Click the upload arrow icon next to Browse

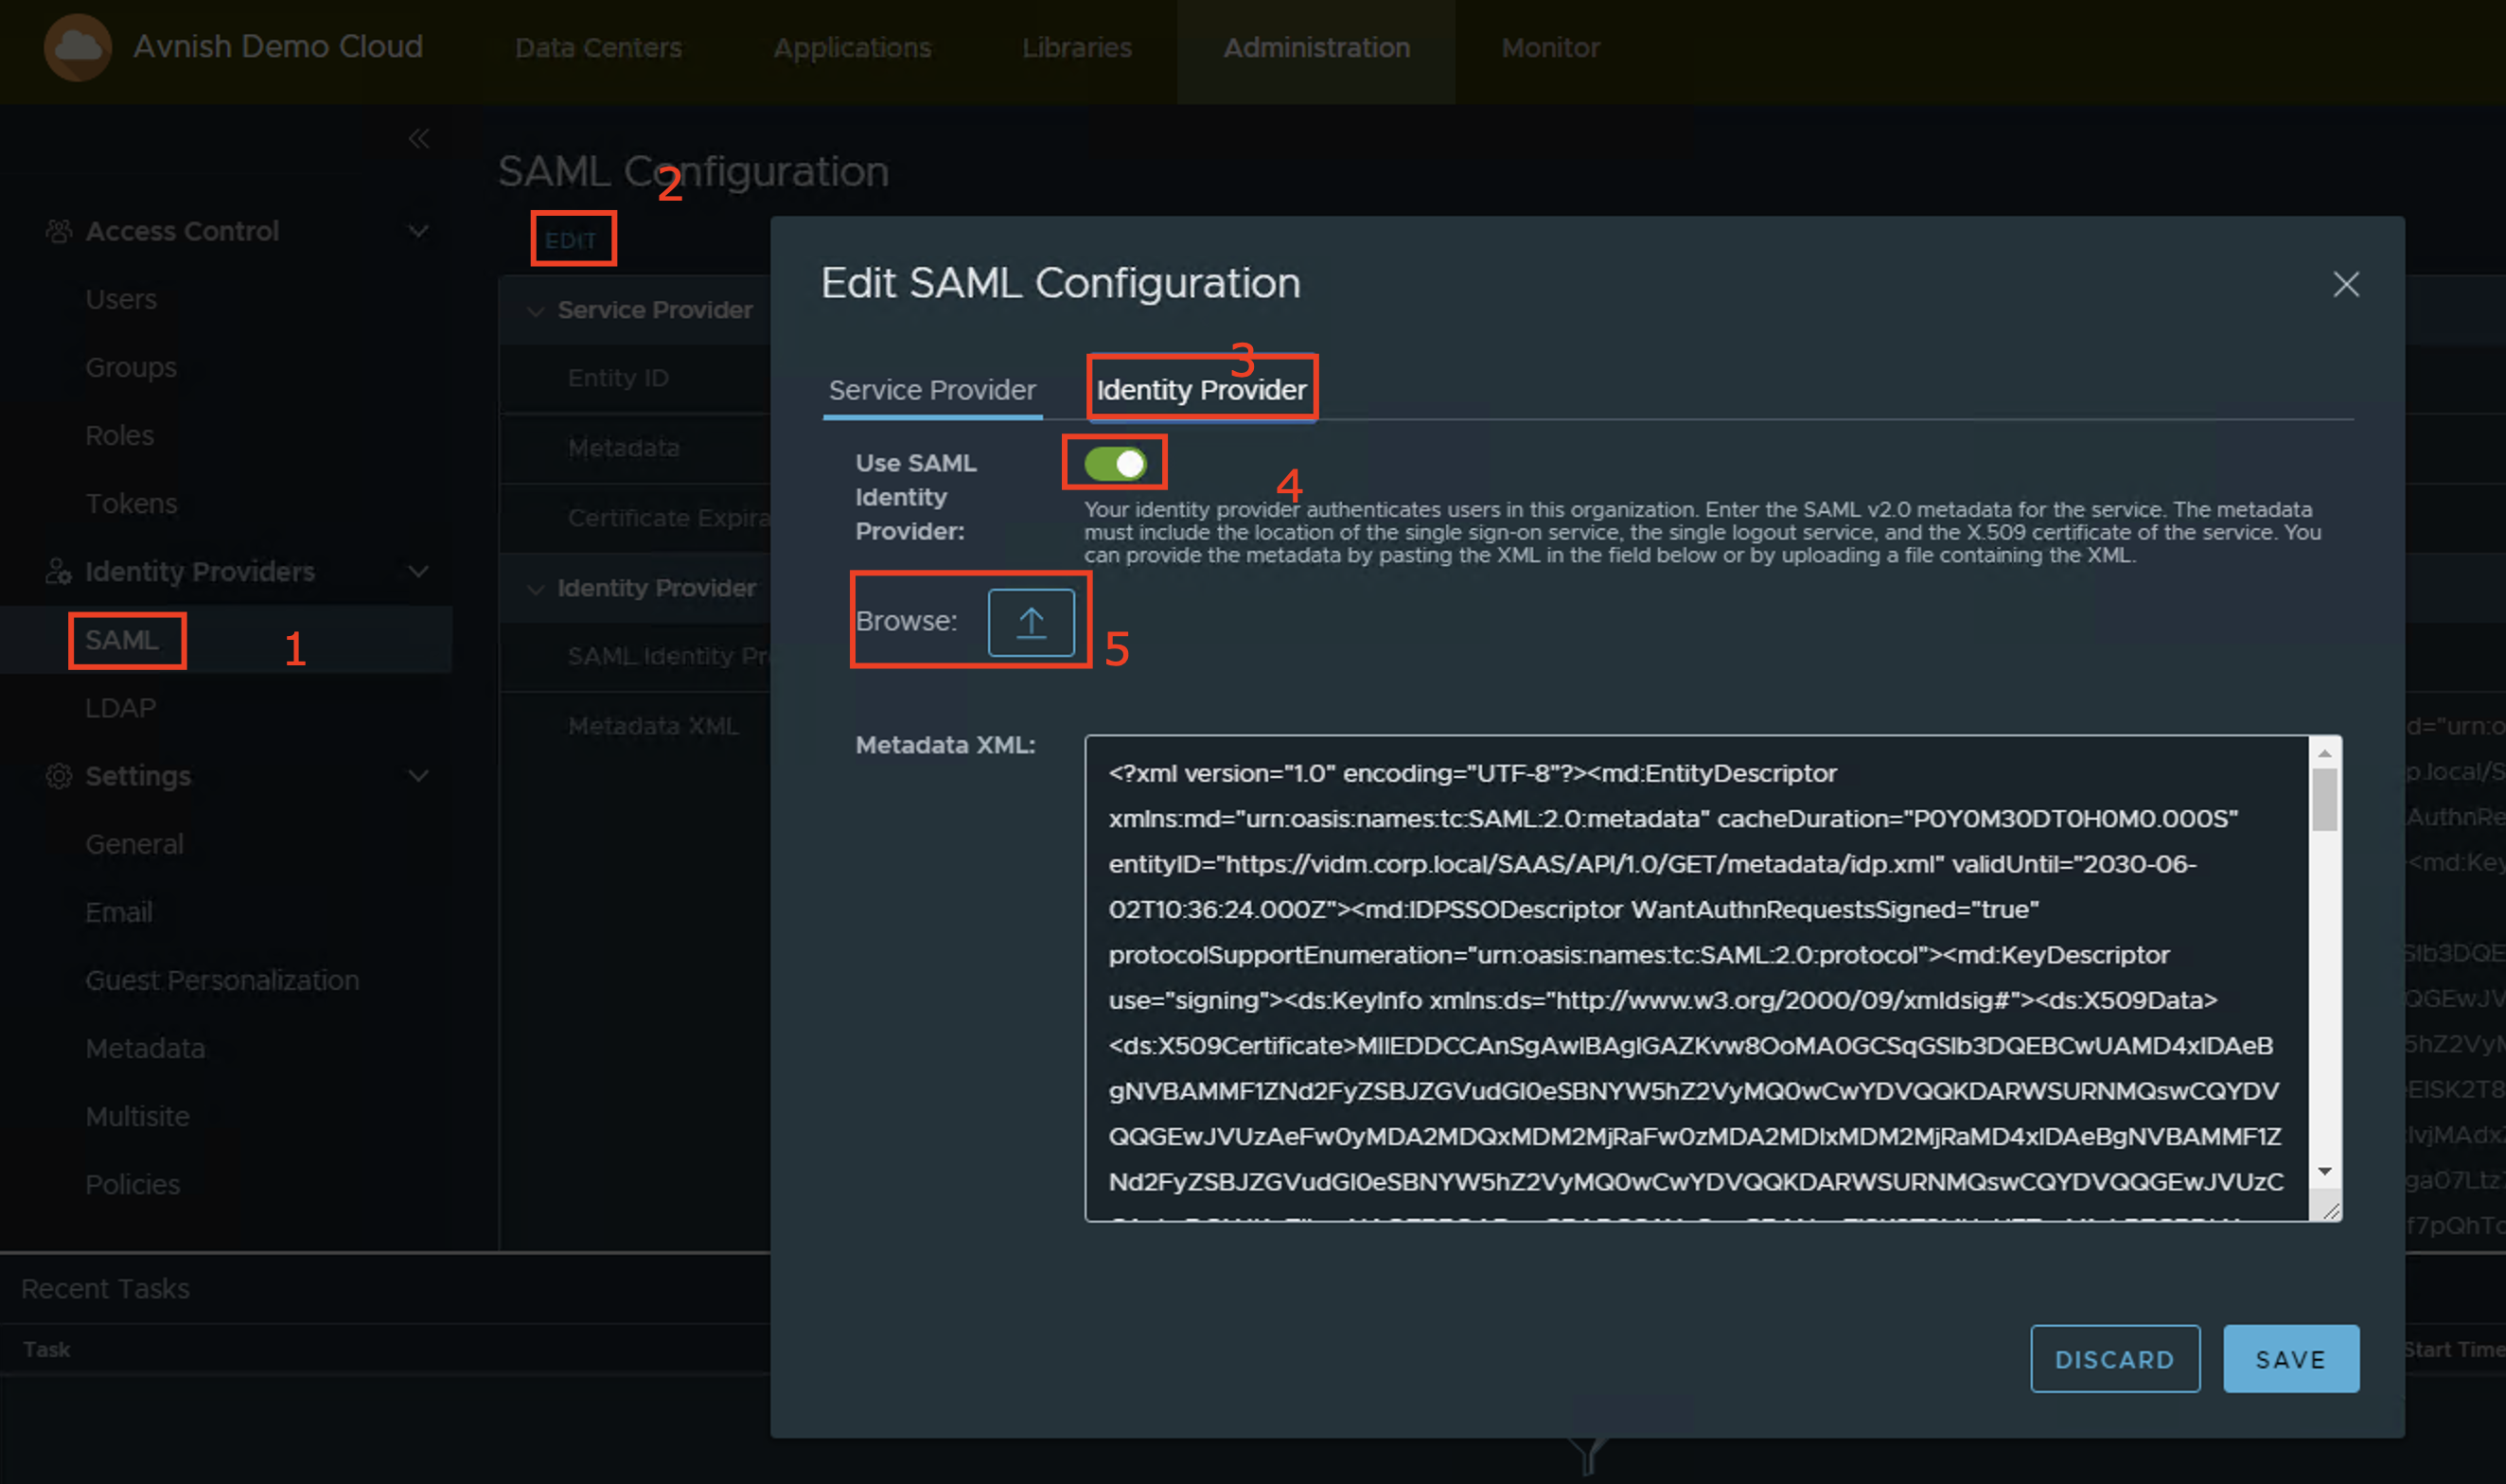point(1030,622)
